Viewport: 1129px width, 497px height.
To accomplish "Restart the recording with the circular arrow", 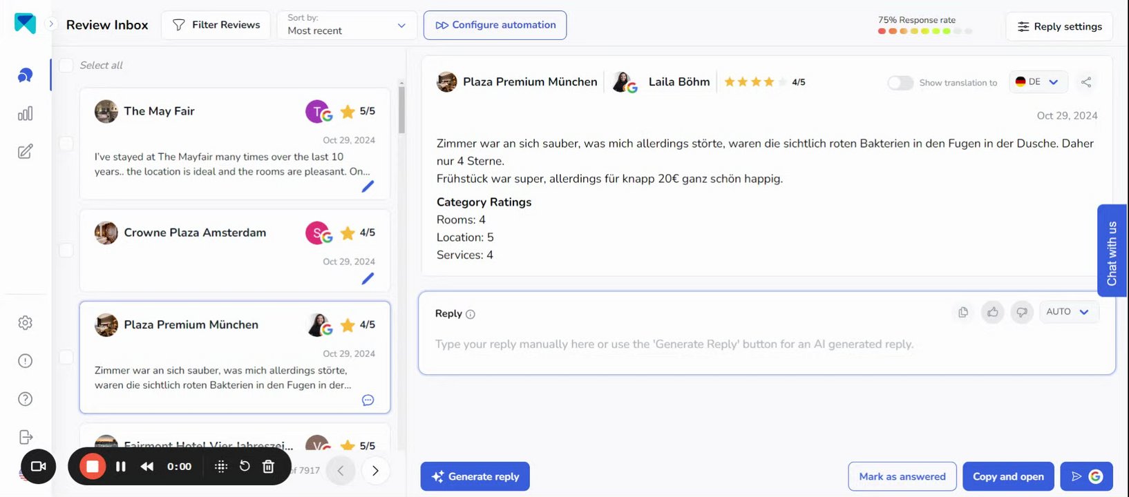I will pos(245,467).
